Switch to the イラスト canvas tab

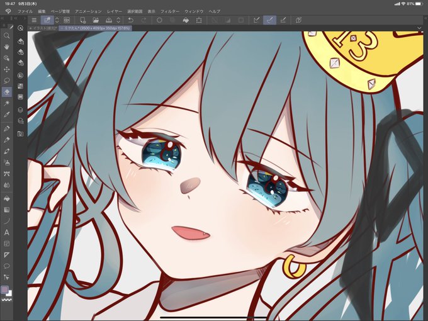(43, 28)
